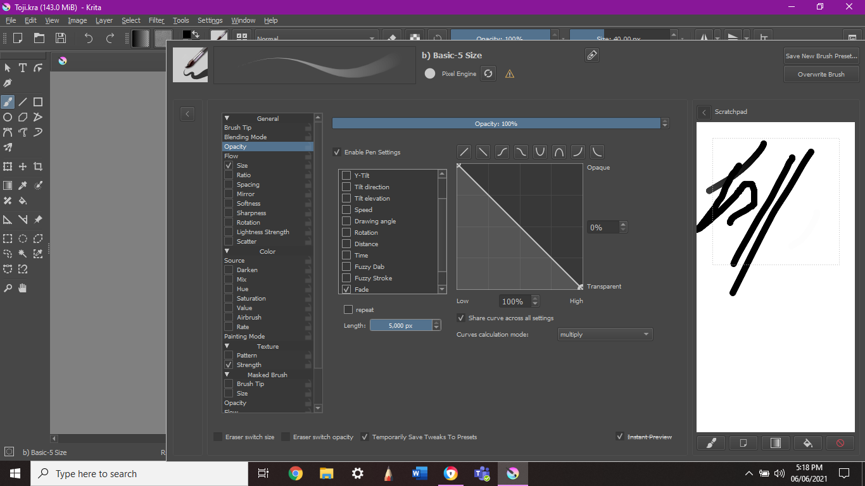The height and width of the screenshot is (486, 865).
Task: Collapse the Scratchpad panel using its arrow
Action: 704,112
